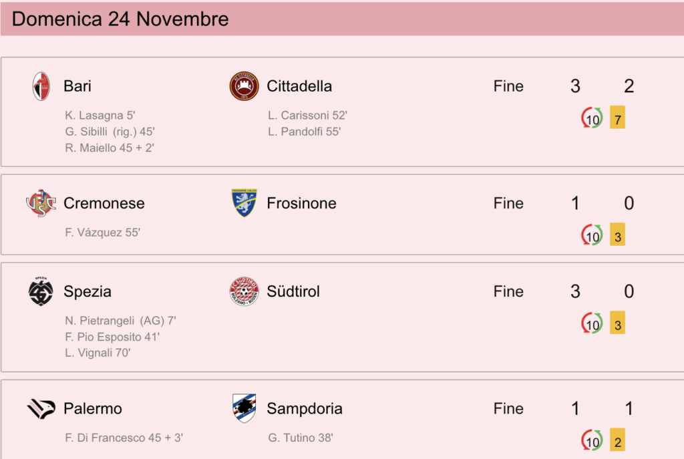
Task: Open the Sampdoria team name link
Action: pyautogui.click(x=305, y=409)
